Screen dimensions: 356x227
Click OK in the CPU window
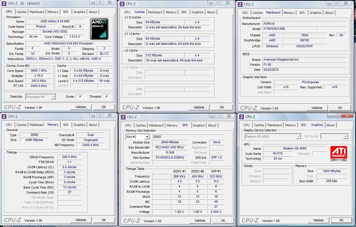coord(104,107)
